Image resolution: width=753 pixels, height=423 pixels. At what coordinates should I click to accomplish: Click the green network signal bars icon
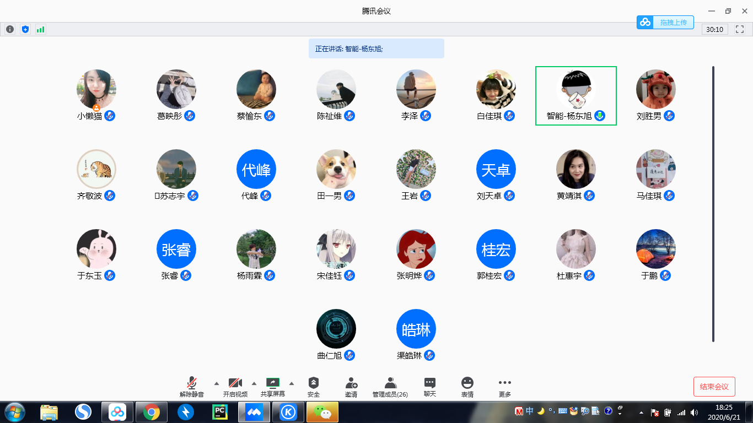(40, 29)
